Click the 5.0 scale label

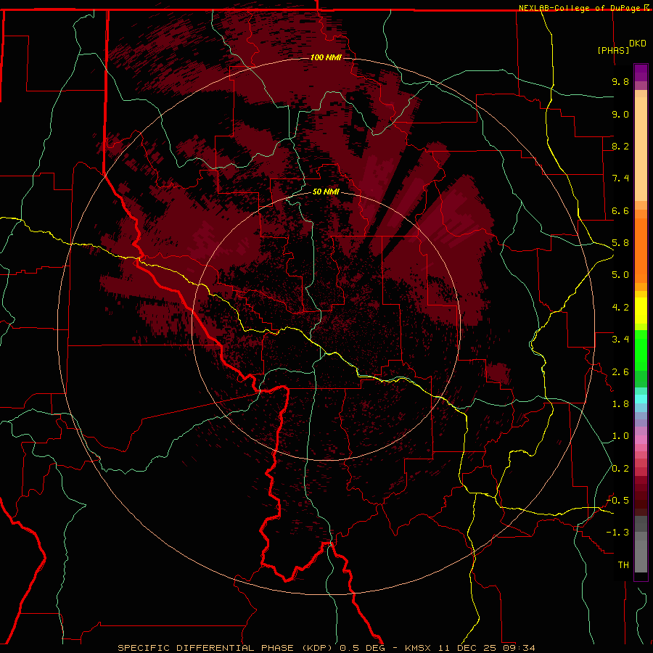coord(620,275)
